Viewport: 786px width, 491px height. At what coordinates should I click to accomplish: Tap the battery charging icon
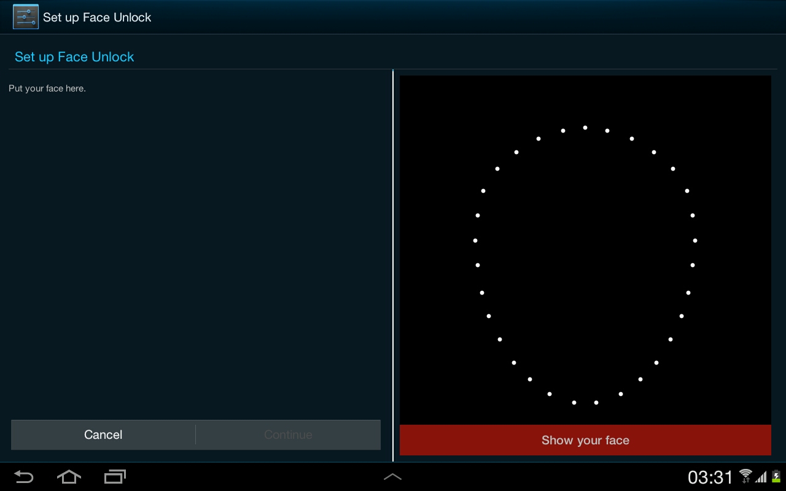776,476
